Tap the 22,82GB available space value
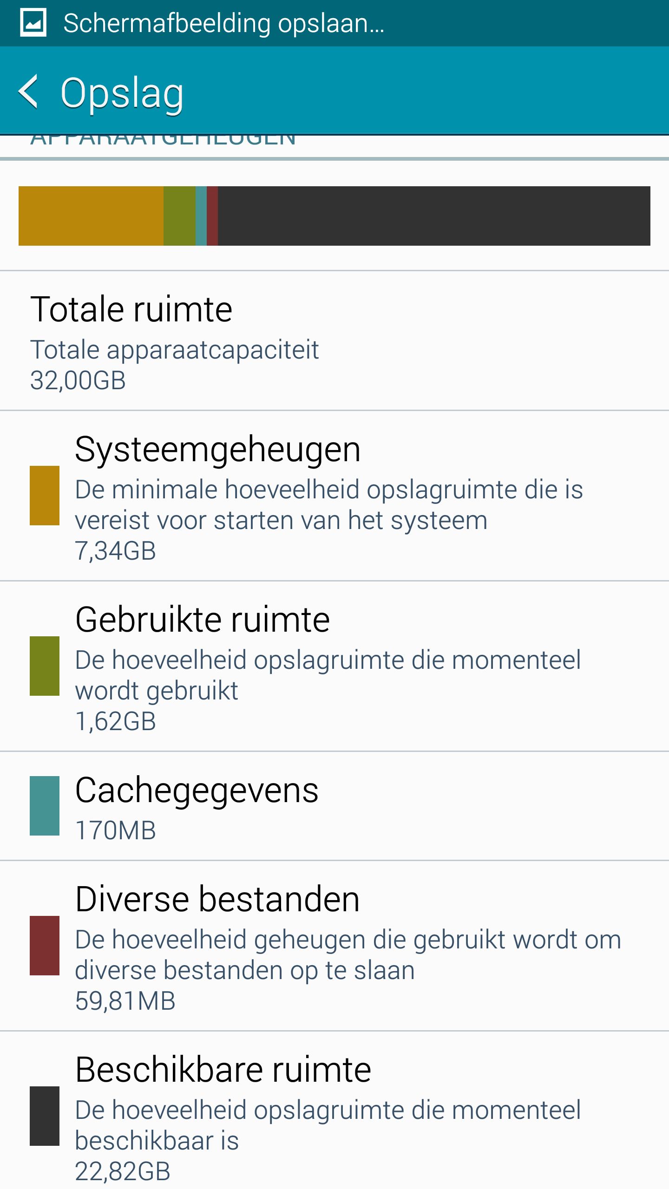The width and height of the screenshot is (669, 1189). [123, 1171]
